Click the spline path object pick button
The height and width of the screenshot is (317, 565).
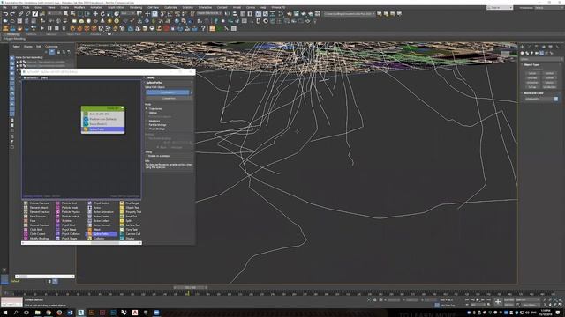tap(167, 92)
